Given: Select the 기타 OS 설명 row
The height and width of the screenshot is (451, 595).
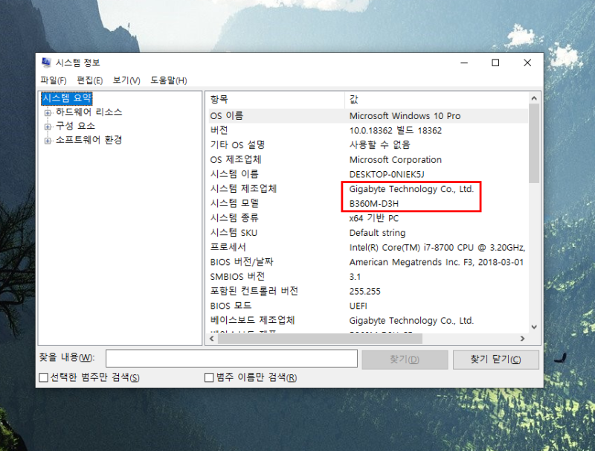Looking at the screenshot, I should click(368, 145).
